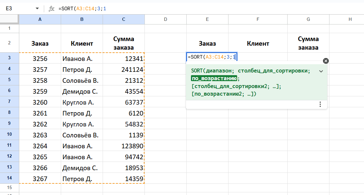Click the amount cell 12341

(124, 59)
